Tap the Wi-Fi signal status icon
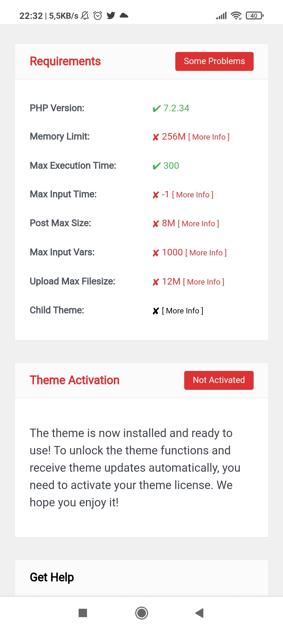Screen dimensions: 283x630 236,16
